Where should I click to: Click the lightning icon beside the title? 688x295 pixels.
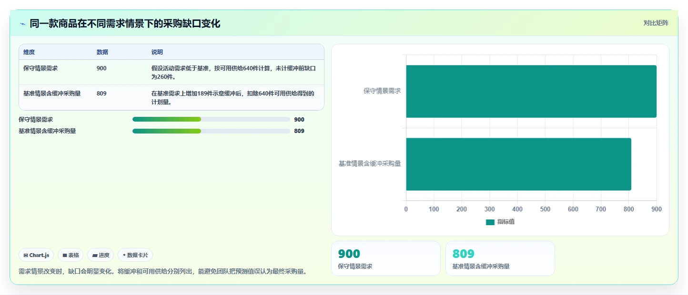point(22,24)
